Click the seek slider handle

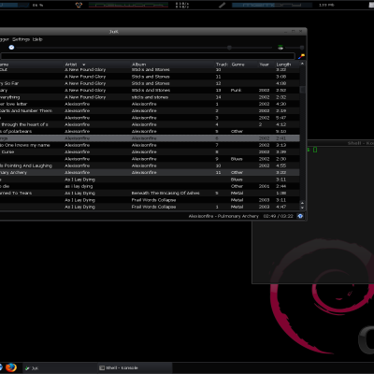click(x=229, y=48)
